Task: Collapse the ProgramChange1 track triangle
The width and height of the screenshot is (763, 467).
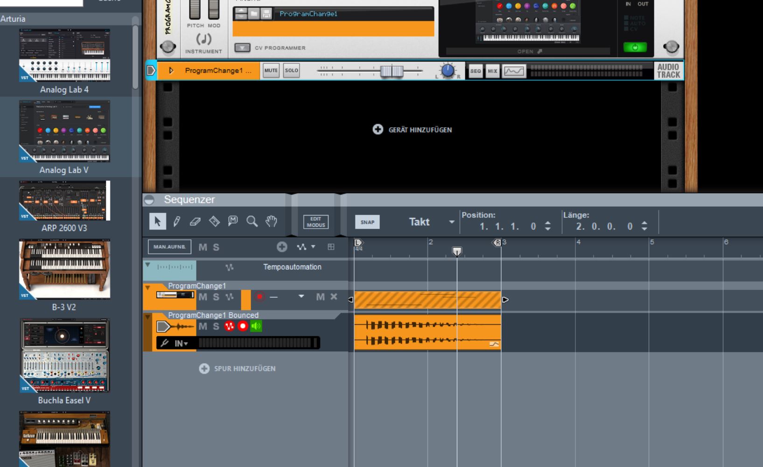Action: [x=147, y=288]
